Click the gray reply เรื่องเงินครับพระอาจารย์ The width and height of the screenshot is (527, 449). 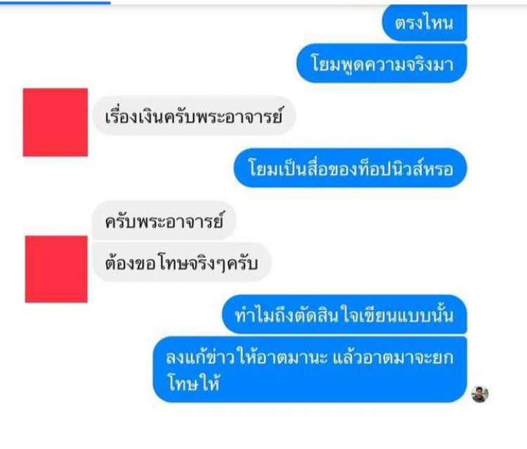(194, 116)
